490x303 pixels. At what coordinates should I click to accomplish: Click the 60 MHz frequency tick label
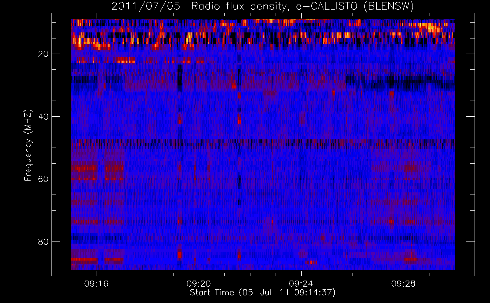[43, 179]
